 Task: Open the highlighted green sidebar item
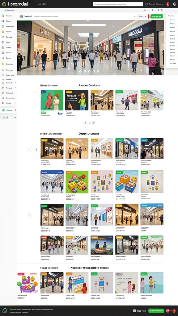tap(8, 110)
